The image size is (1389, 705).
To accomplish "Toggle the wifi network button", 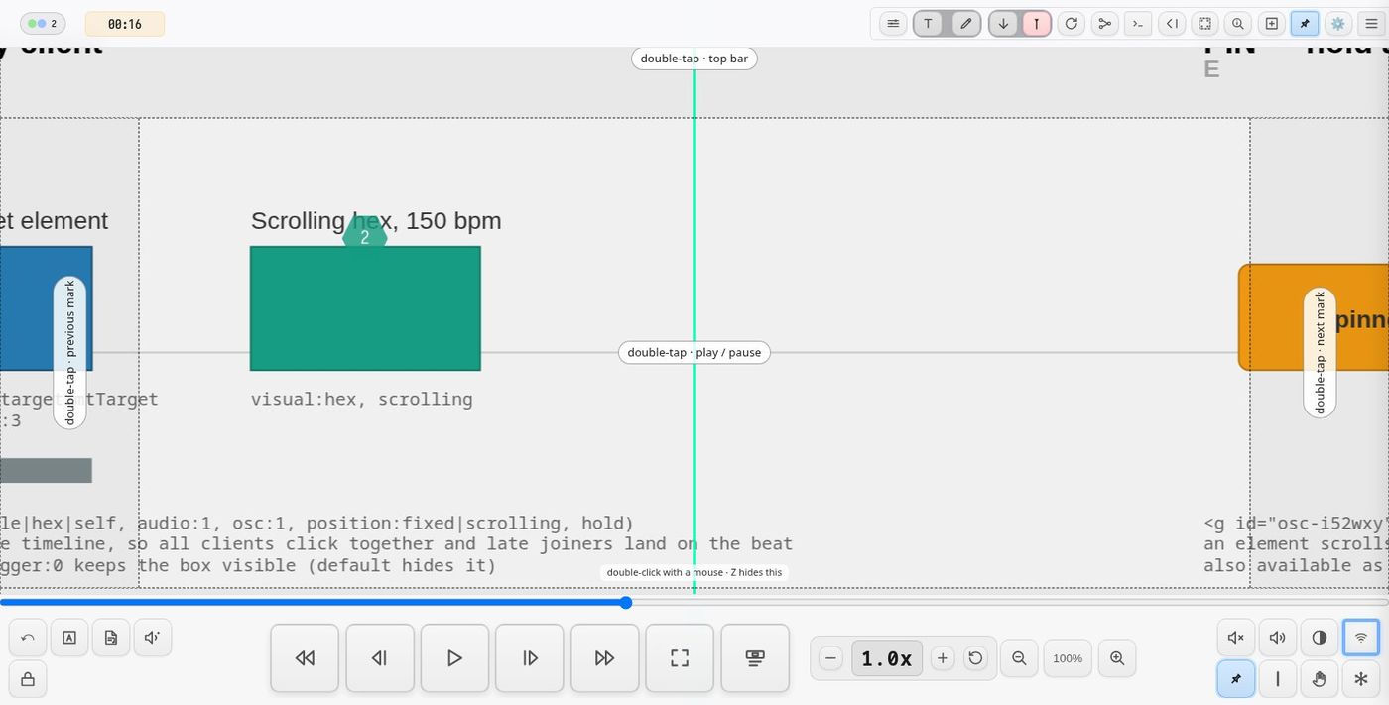I will [1361, 638].
